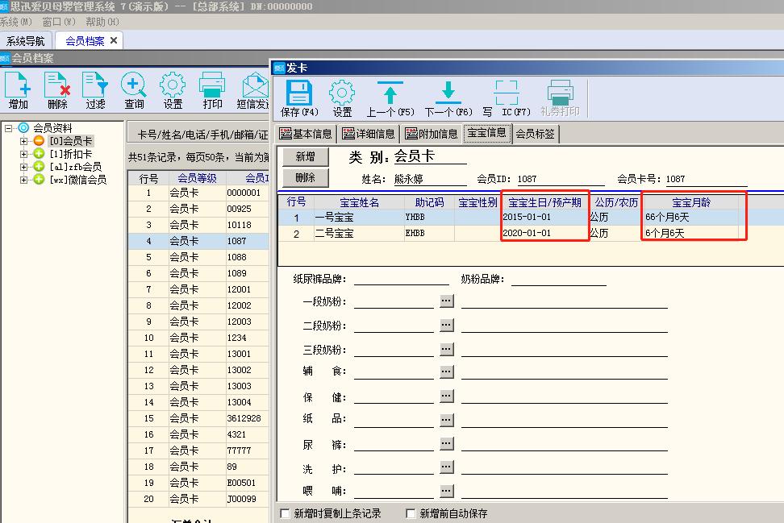The width and height of the screenshot is (784, 523).
Task: Open 设置 from the member archive toolbar
Action: 173,90
